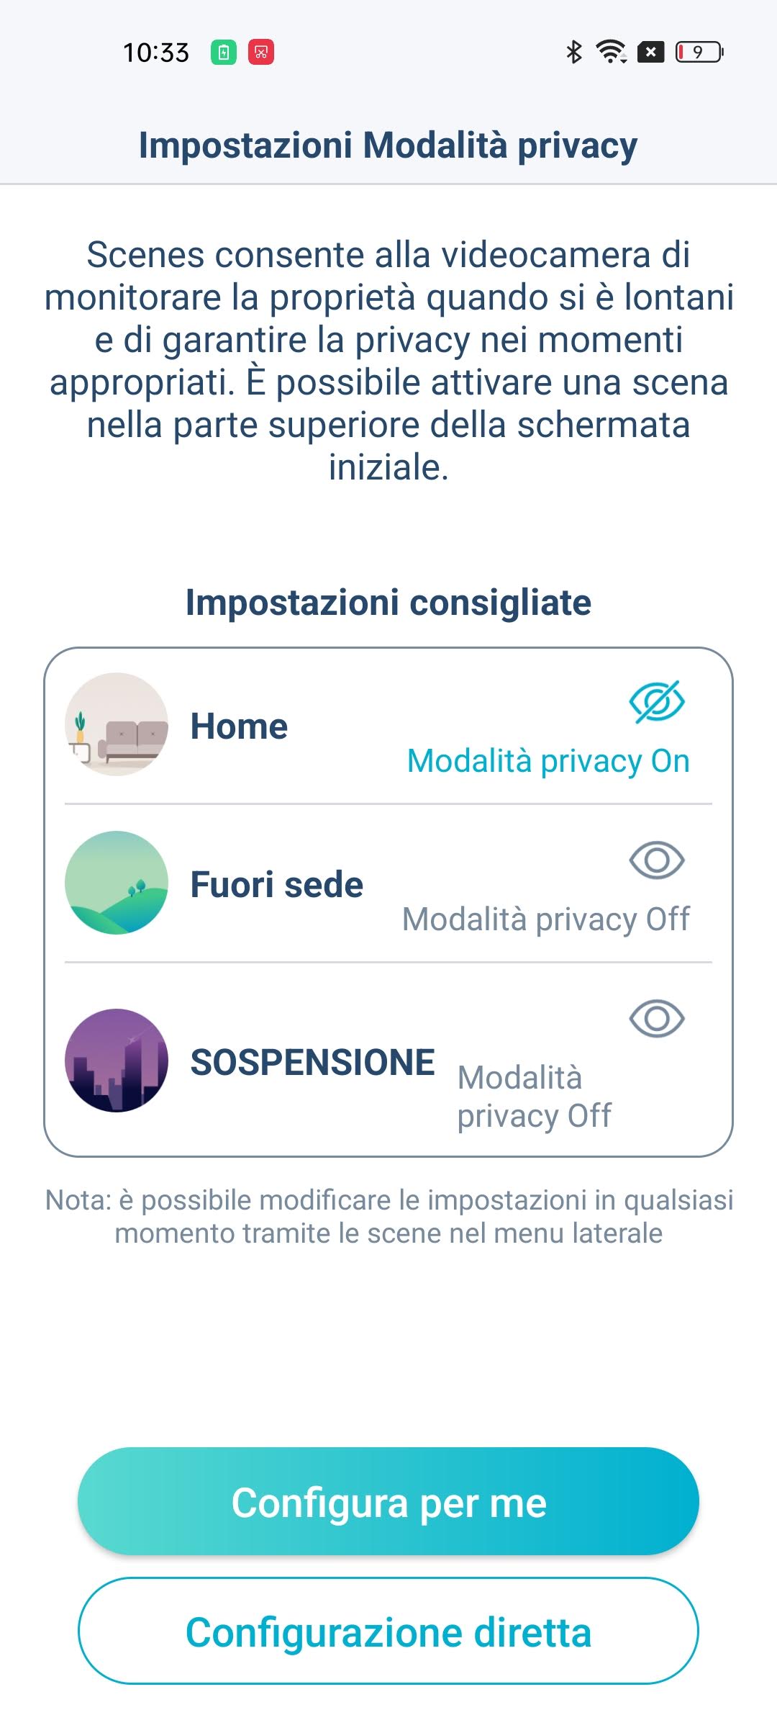Tap the Bluetooth status bar icon
This screenshot has height=1728, width=777.
pyautogui.click(x=573, y=52)
